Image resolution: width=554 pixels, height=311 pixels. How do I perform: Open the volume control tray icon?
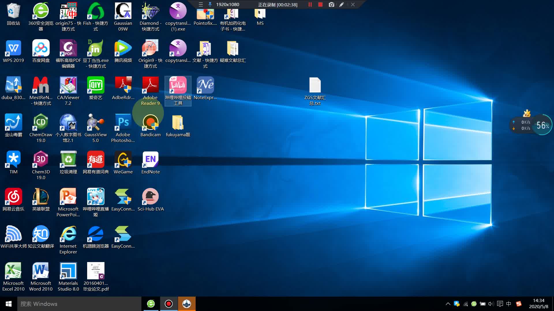tap(491, 304)
